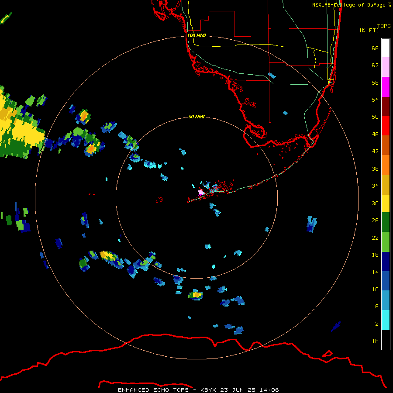This screenshot has height=393, width=393.
Task: Click the 50 NMI range ring label
Action: [x=196, y=117]
